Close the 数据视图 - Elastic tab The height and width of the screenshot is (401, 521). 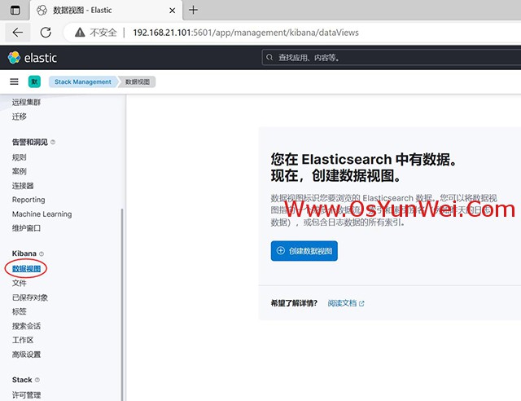[x=172, y=11]
